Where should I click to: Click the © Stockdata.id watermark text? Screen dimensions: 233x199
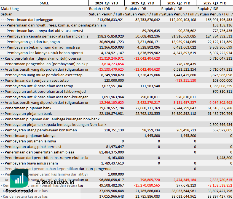[x=55, y=182]
